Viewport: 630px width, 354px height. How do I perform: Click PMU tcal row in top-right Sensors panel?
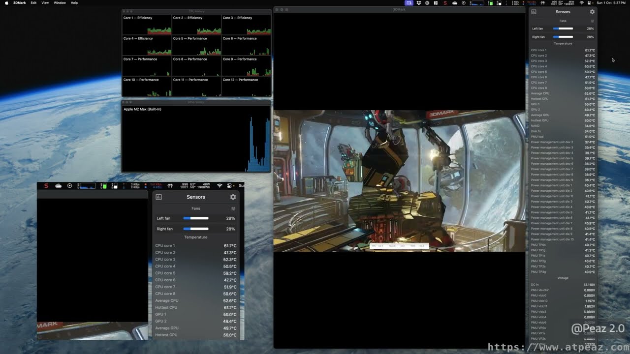click(563, 137)
